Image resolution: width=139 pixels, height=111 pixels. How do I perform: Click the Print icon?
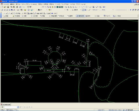[17, 7]
